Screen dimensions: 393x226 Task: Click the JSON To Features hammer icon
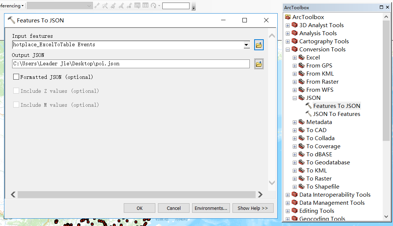[309, 114]
